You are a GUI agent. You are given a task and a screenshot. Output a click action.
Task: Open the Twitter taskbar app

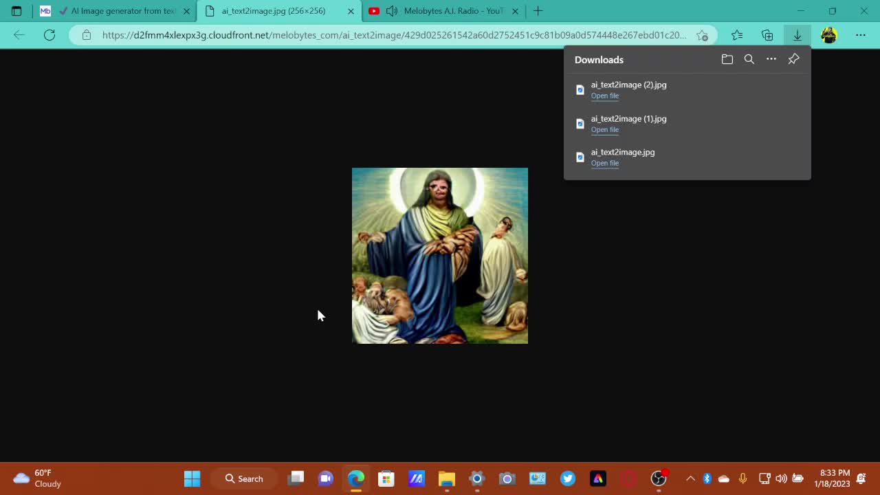[568, 478]
